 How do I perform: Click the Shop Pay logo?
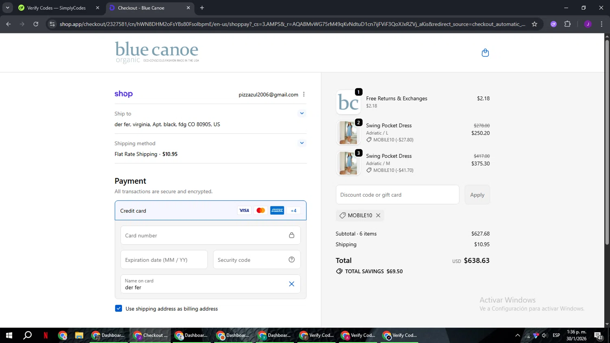(124, 94)
